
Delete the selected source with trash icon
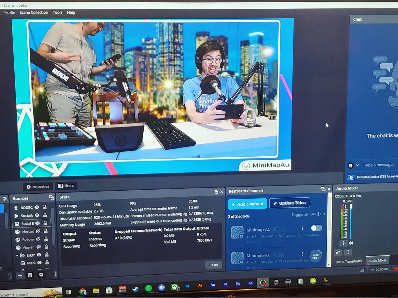(30, 275)
